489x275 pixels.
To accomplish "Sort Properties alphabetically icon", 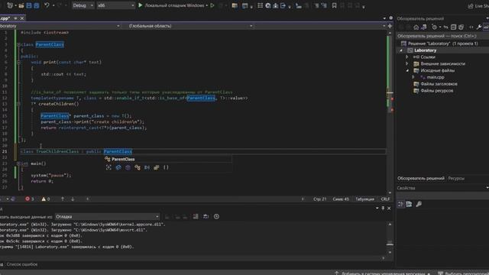I will pyautogui.click(x=409, y=204).
